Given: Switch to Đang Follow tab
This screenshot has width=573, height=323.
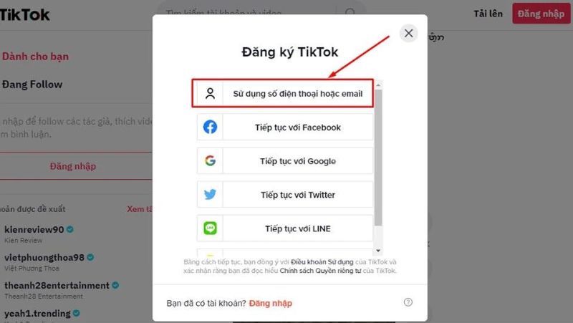Looking at the screenshot, I should point(32,85).
